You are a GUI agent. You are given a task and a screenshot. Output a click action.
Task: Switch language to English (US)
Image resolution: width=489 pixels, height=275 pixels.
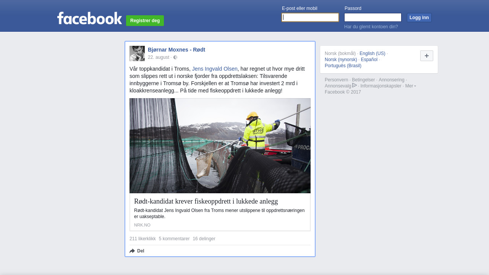pos(372,53)
